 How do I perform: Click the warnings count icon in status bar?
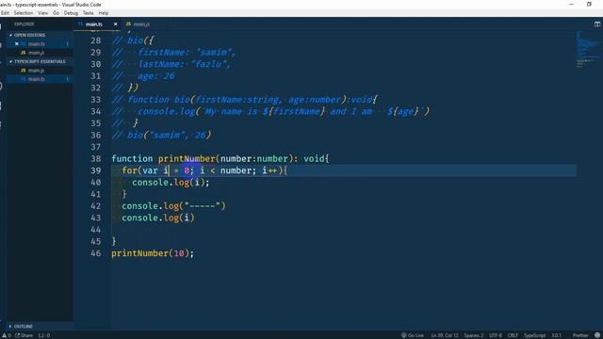[7, 335]
